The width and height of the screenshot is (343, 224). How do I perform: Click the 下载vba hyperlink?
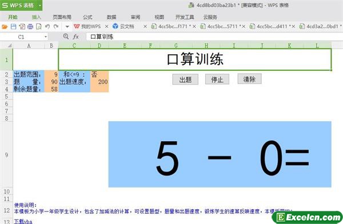click(x=23, y=221)
